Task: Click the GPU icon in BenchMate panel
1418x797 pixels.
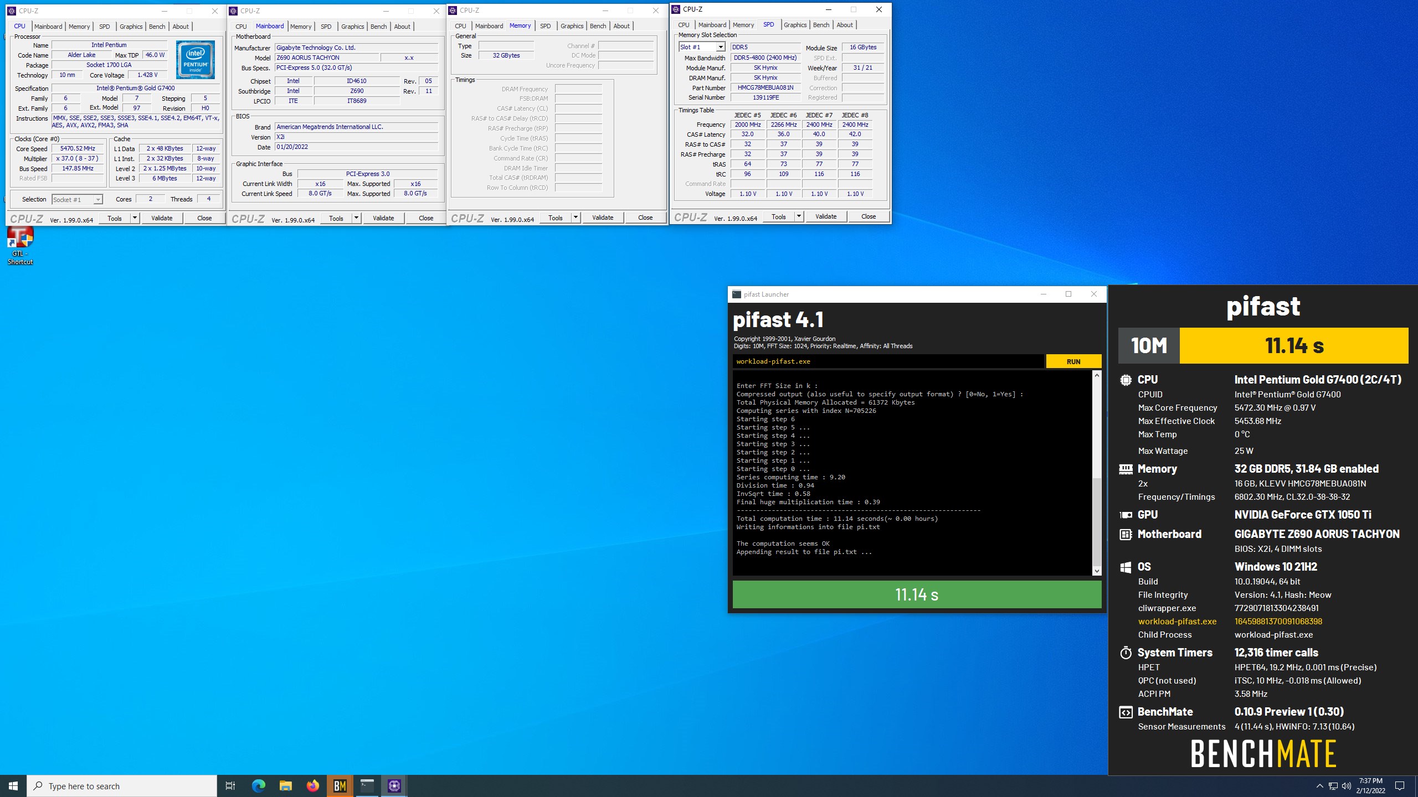Action: pos(1126,515)
